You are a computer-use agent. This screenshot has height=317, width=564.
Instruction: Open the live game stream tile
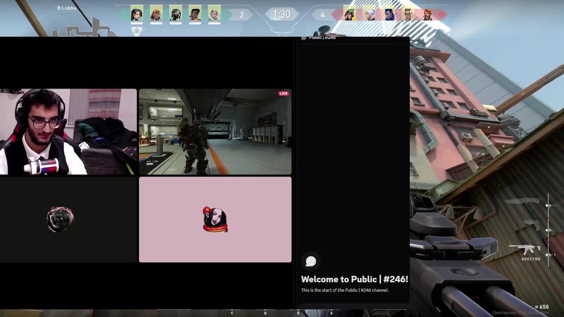point(215,132)
